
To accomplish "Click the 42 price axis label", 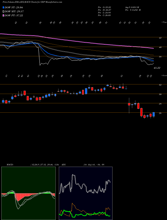I will coord(160,38).
